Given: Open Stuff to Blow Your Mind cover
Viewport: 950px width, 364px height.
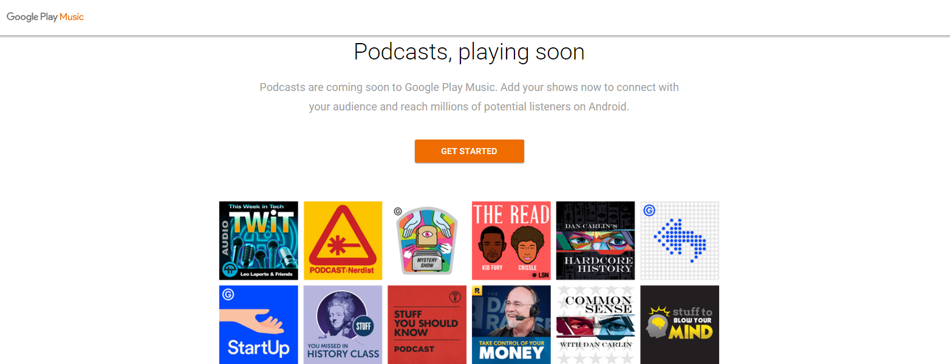Looking at the screenshot, I should click(680, 325).
